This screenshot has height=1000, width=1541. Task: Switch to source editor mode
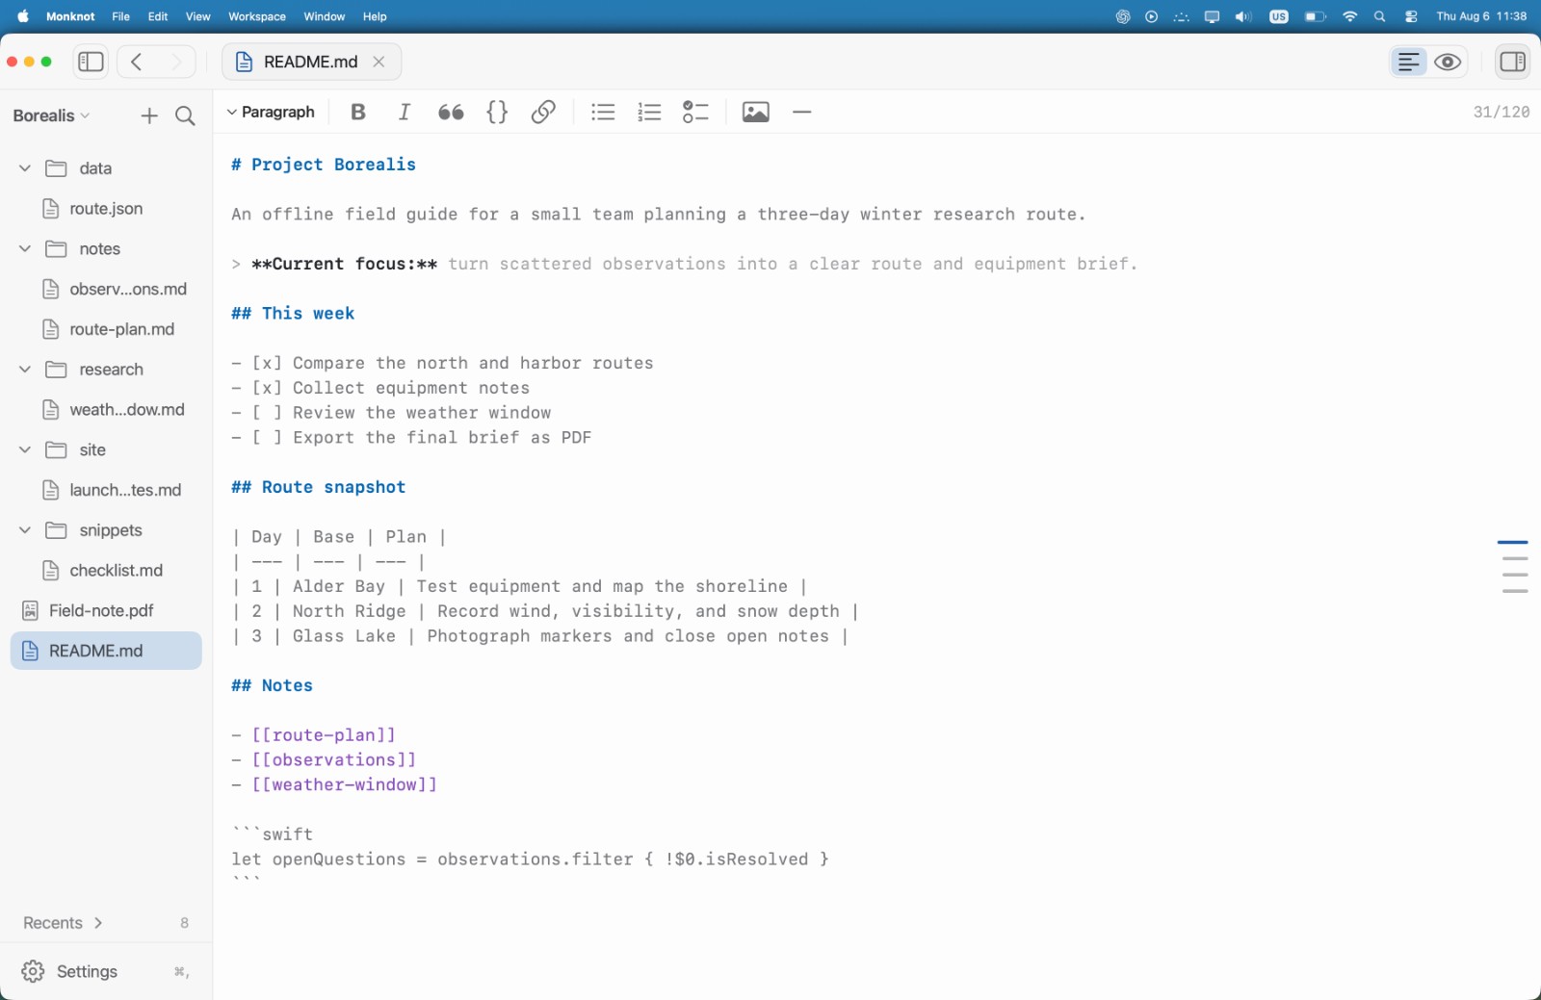coord(1408,62)
